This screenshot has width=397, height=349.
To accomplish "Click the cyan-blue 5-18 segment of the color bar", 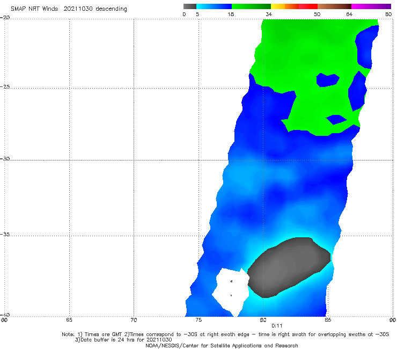I will (214, 6).
